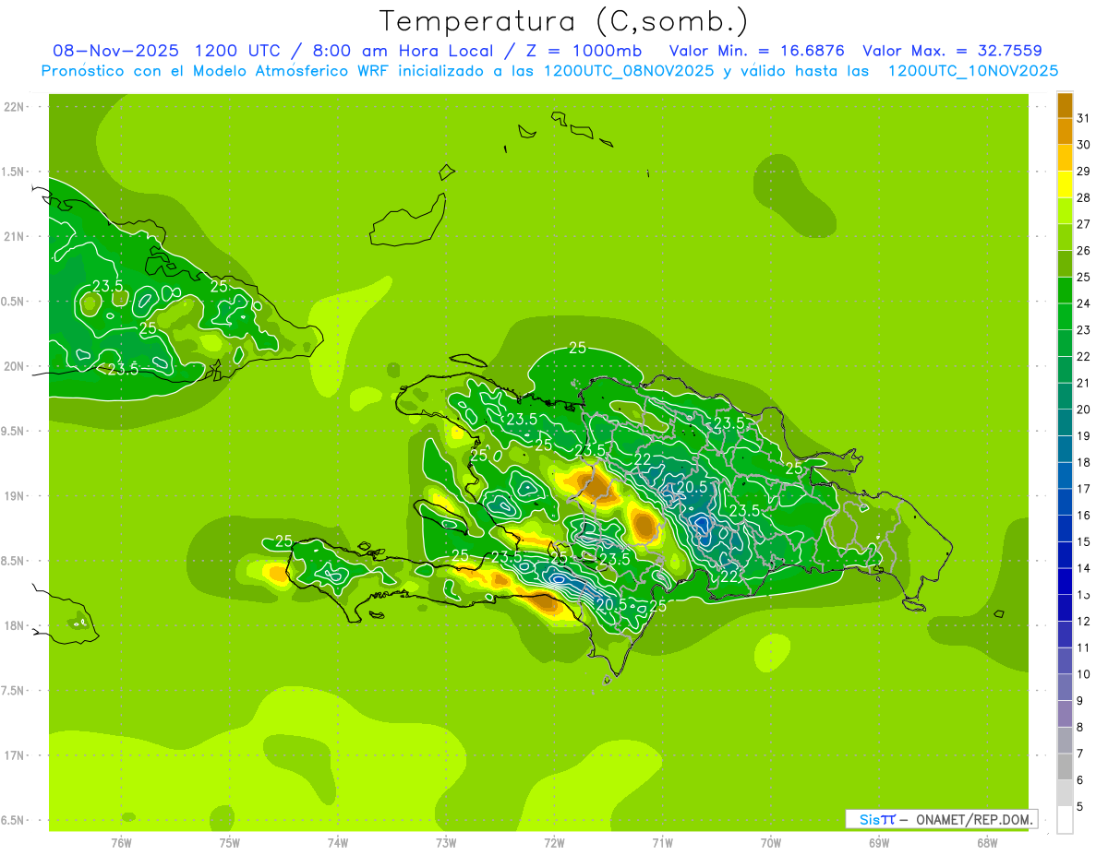The width and height of the screenshot is (1108, 855).
Task: Click the purple colorbar swatch between 8 and 9
Action: point(1066,714)
